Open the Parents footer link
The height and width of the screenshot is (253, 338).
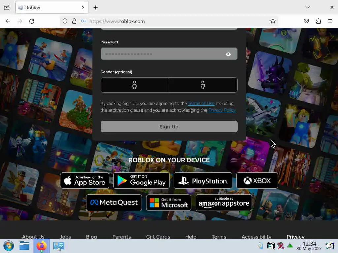point(121,237)
